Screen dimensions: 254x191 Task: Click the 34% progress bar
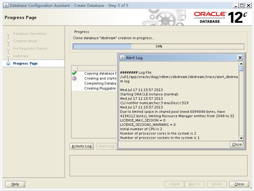158,46
